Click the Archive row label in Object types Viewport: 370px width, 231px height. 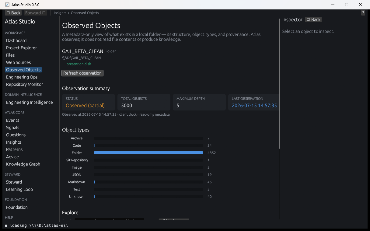pos(77,138)
